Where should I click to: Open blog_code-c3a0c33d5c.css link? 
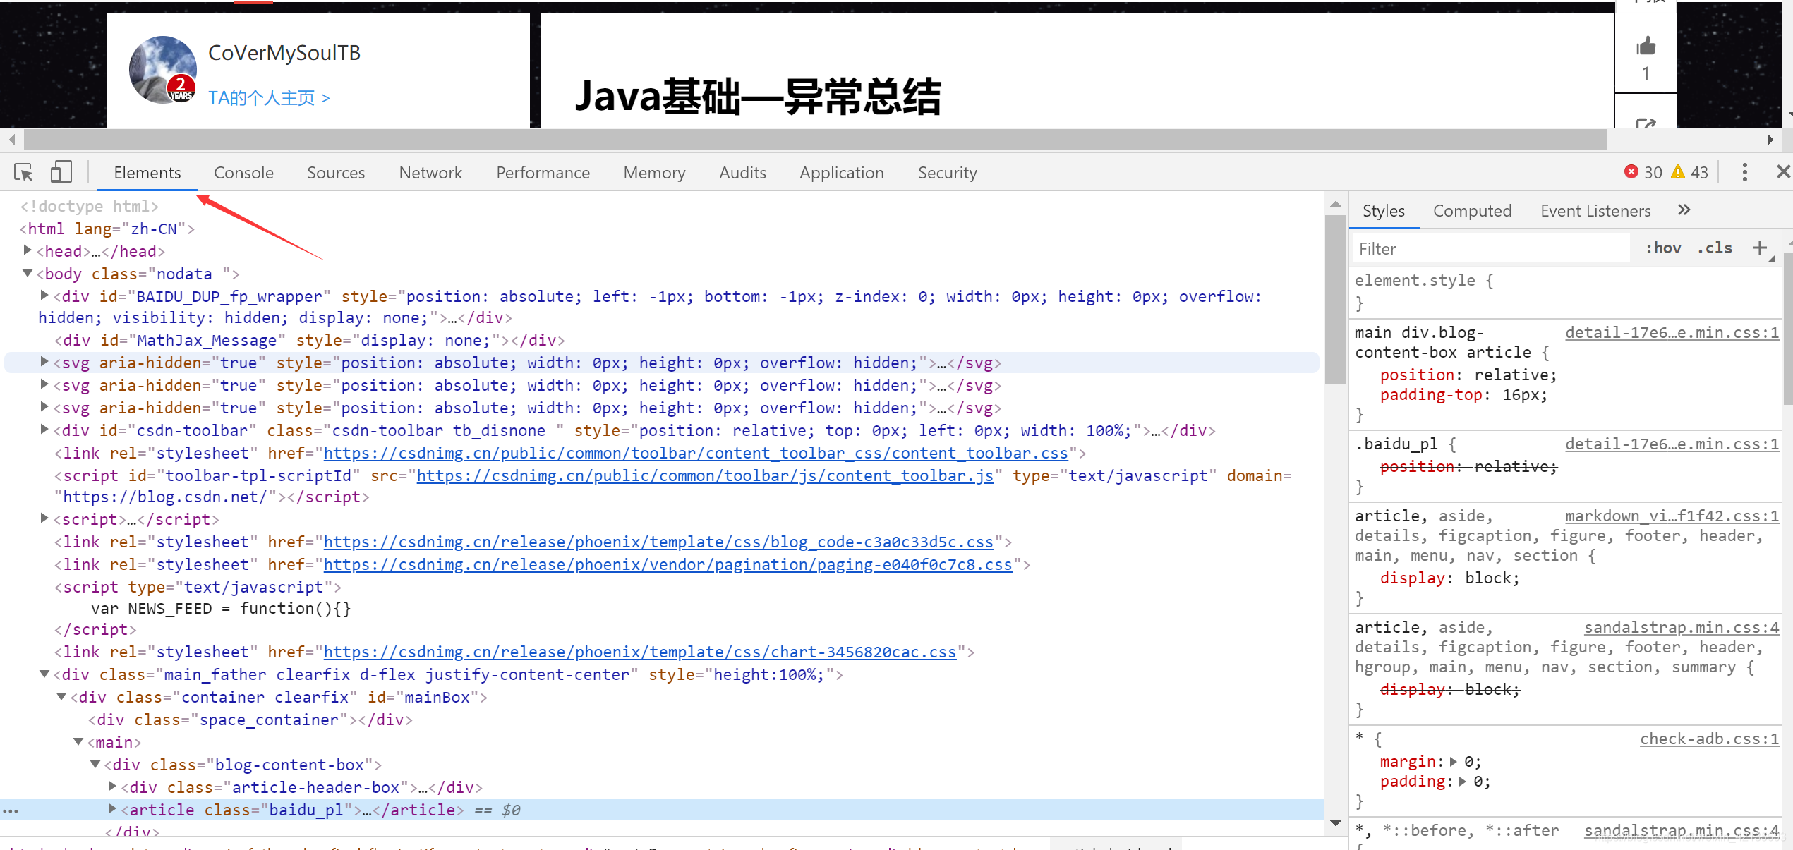pyautogui.click(x=658, y=542)
